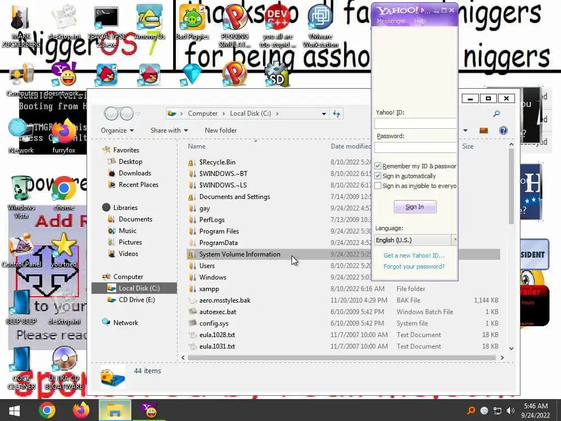
Task: Open the Bad Piggies desktop icon
Action: click(x=192, y=21)
